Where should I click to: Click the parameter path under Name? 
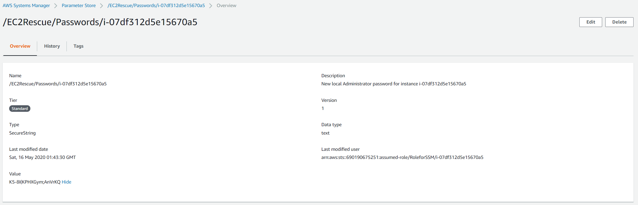click(58, 84)
